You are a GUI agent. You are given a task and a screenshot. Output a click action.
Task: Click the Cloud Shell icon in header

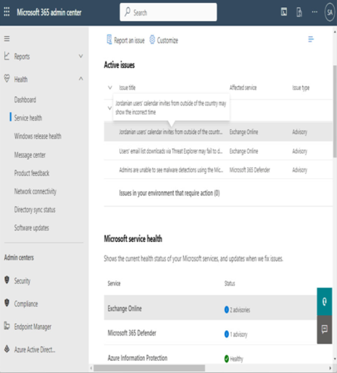[284, 12]
